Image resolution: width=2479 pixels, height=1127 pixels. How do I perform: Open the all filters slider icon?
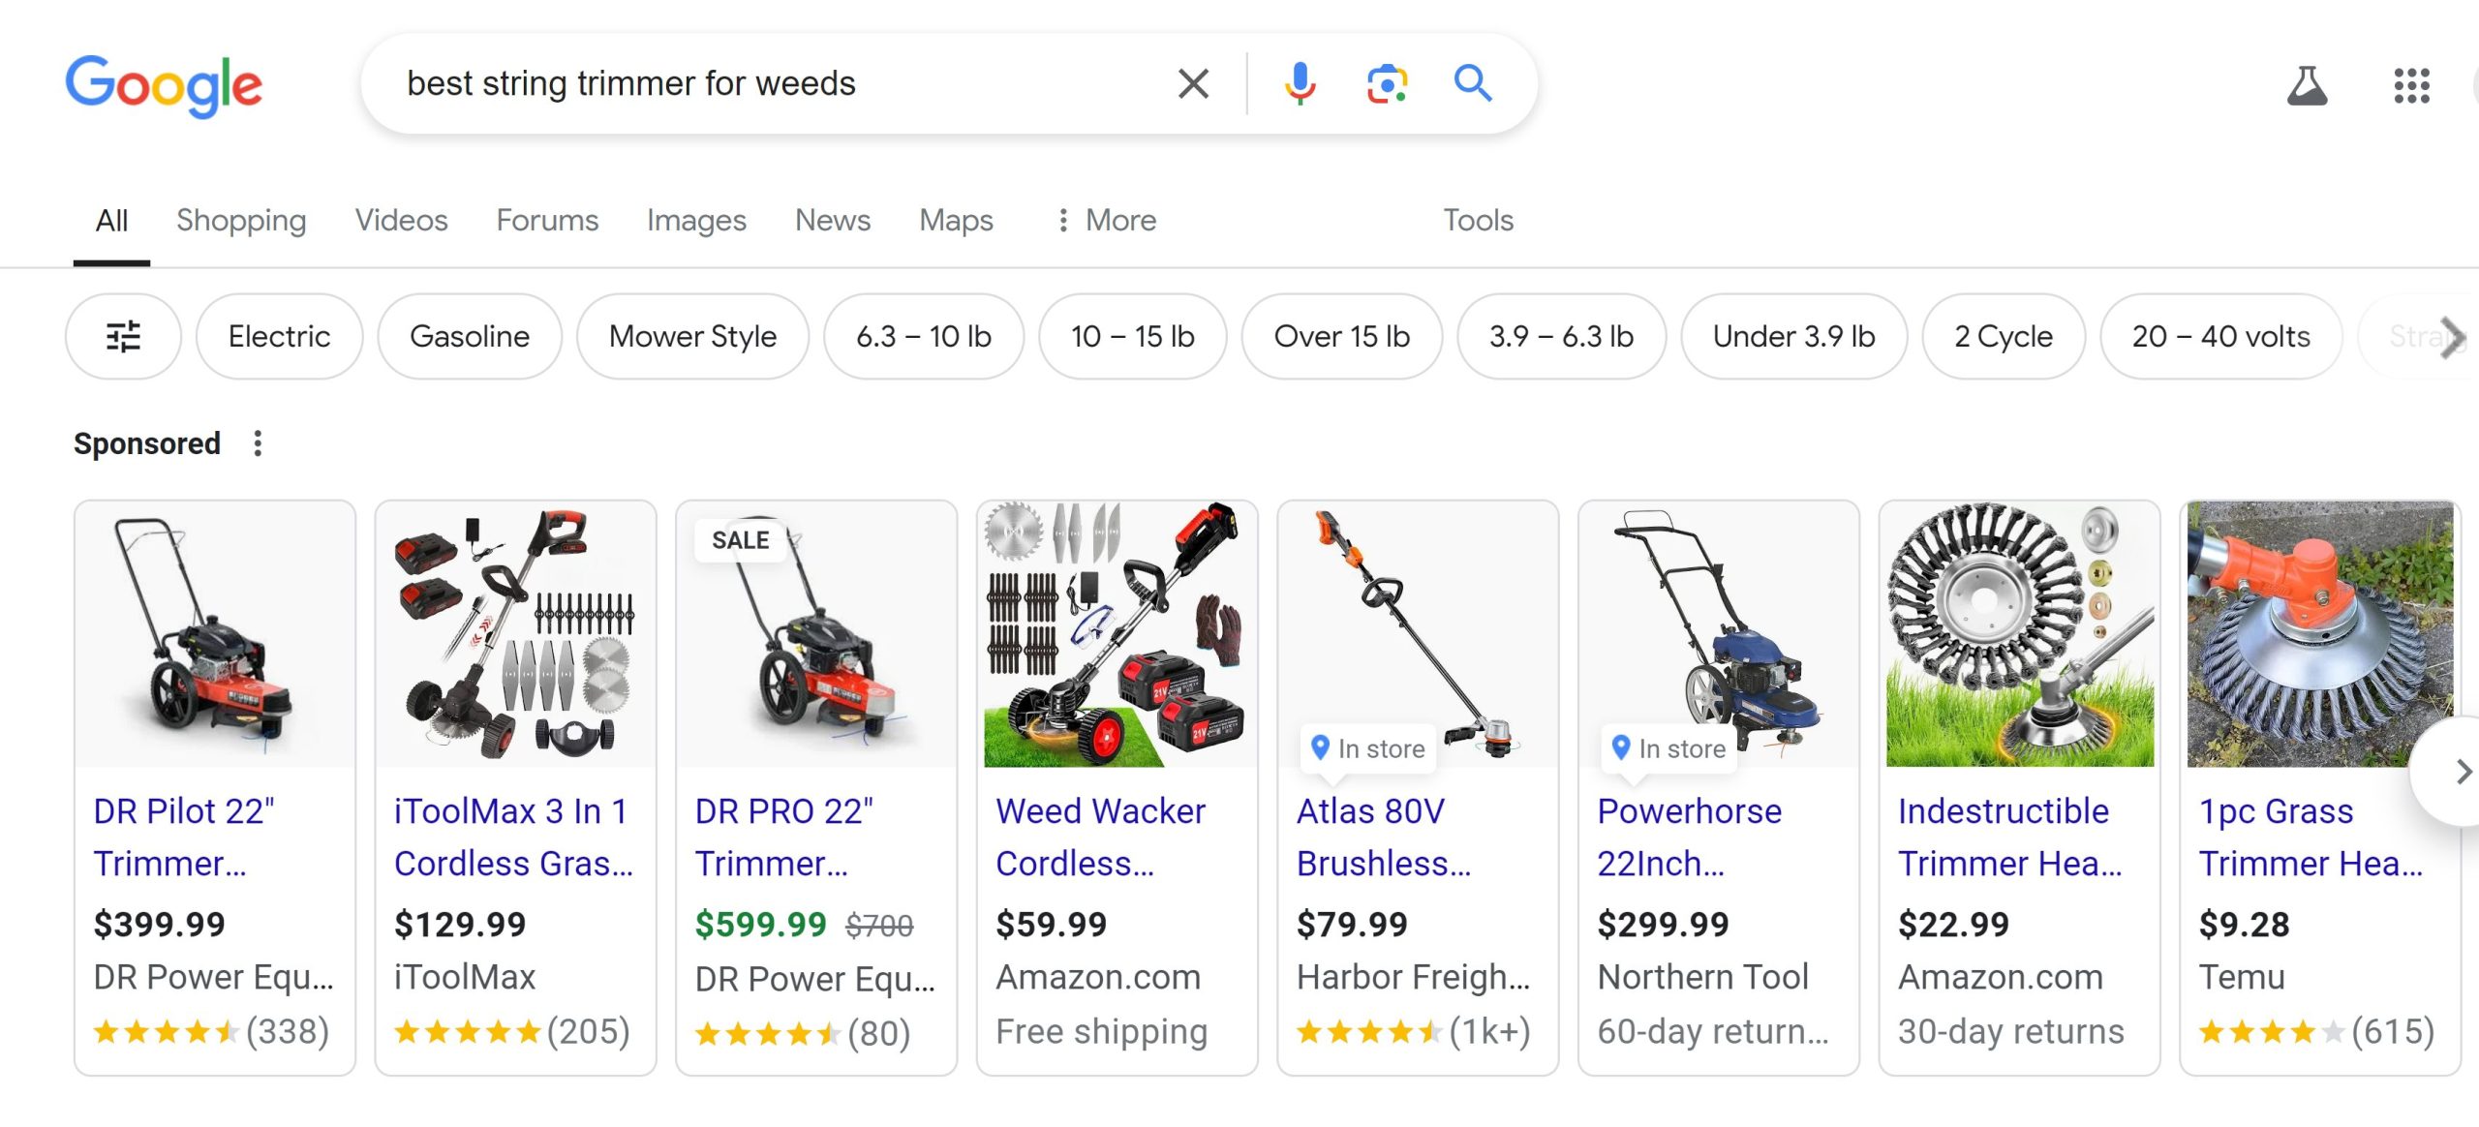coord(123,336)
